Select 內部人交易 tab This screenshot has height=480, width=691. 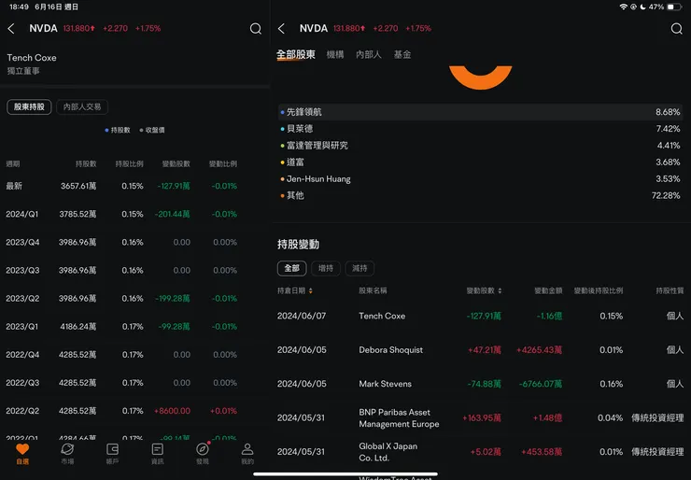(x=82, y=106)
